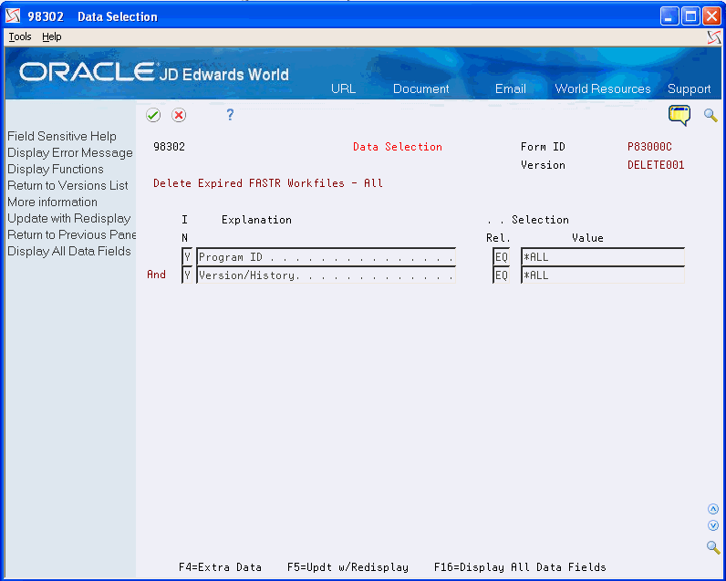Image resolution: width=726 pixels, height=581 pixels.
Task: Click the DELETE001 version value
Action: point(656,165)
